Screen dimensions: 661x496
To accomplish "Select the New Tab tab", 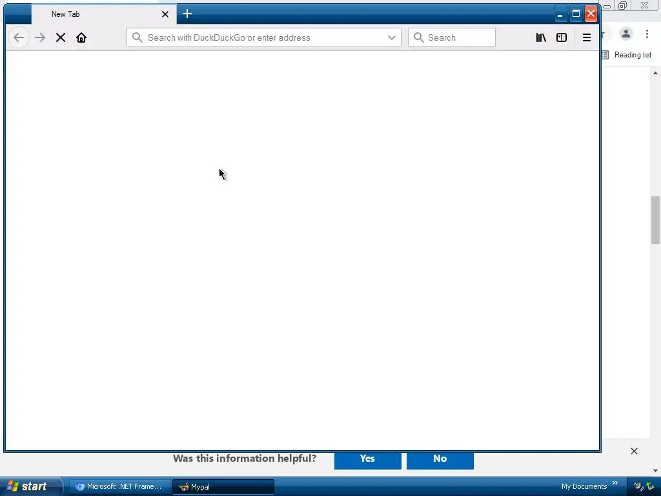I will tap(104, 14).
